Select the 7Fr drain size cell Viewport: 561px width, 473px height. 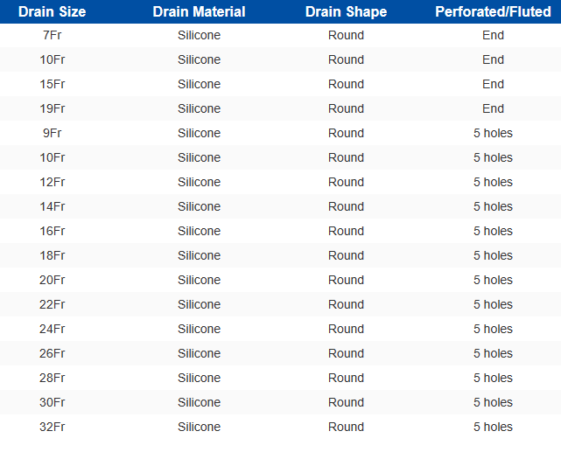pyautogui.click(x=53, y=35)
